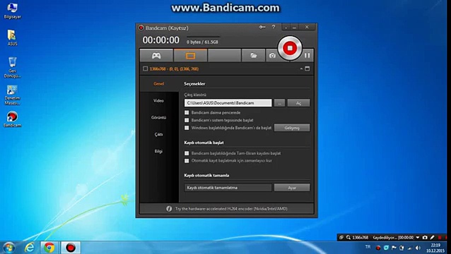Click the window mode icon on target row
Viewport: 451px width, 254px height.
point(307,69)
